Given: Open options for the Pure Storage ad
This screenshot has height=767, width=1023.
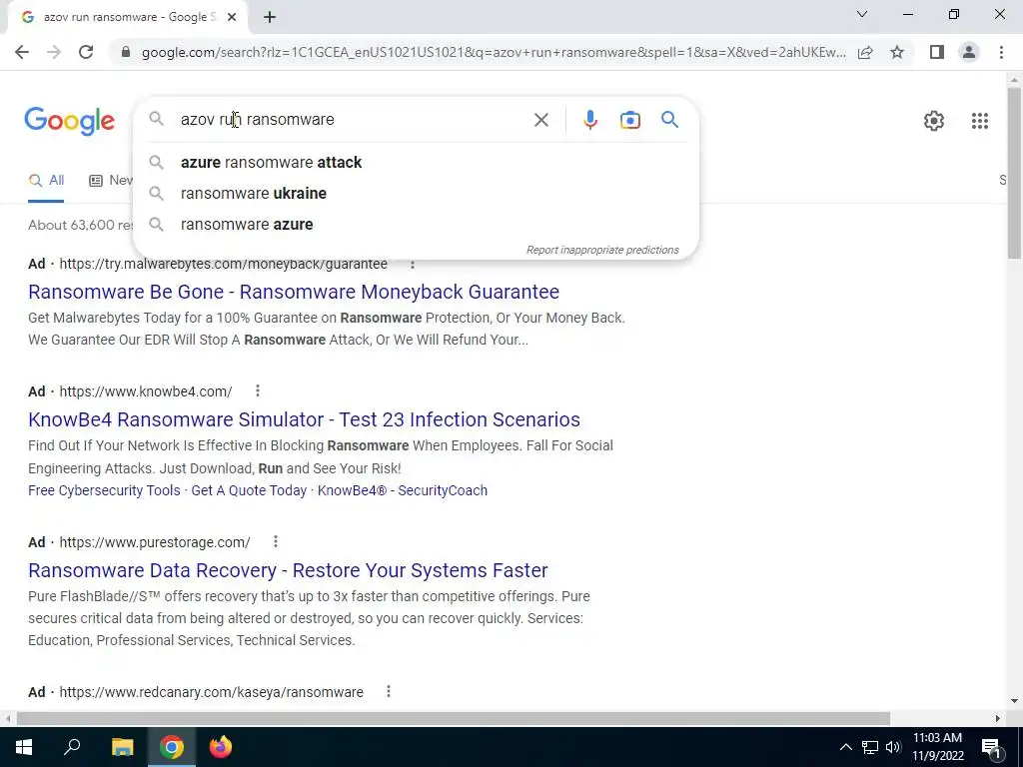Looking at the screenshot, I should point(276,541).
